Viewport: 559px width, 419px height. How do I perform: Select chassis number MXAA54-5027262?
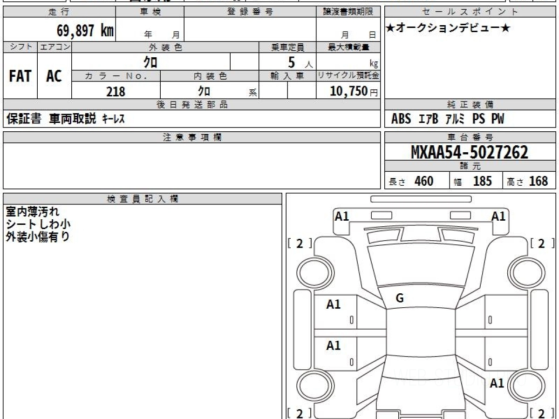coord(470,152)
